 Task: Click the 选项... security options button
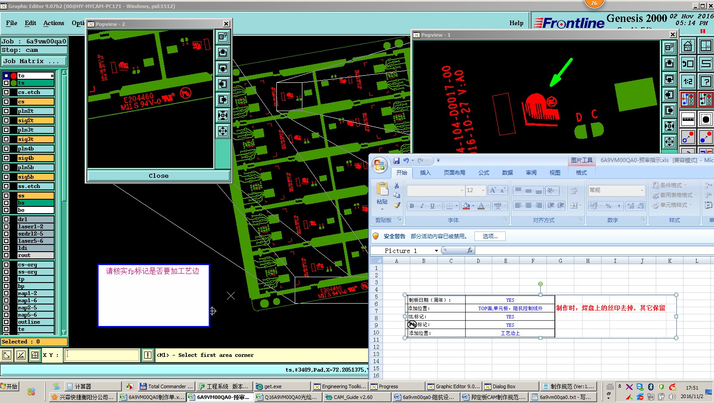point(490,236)
